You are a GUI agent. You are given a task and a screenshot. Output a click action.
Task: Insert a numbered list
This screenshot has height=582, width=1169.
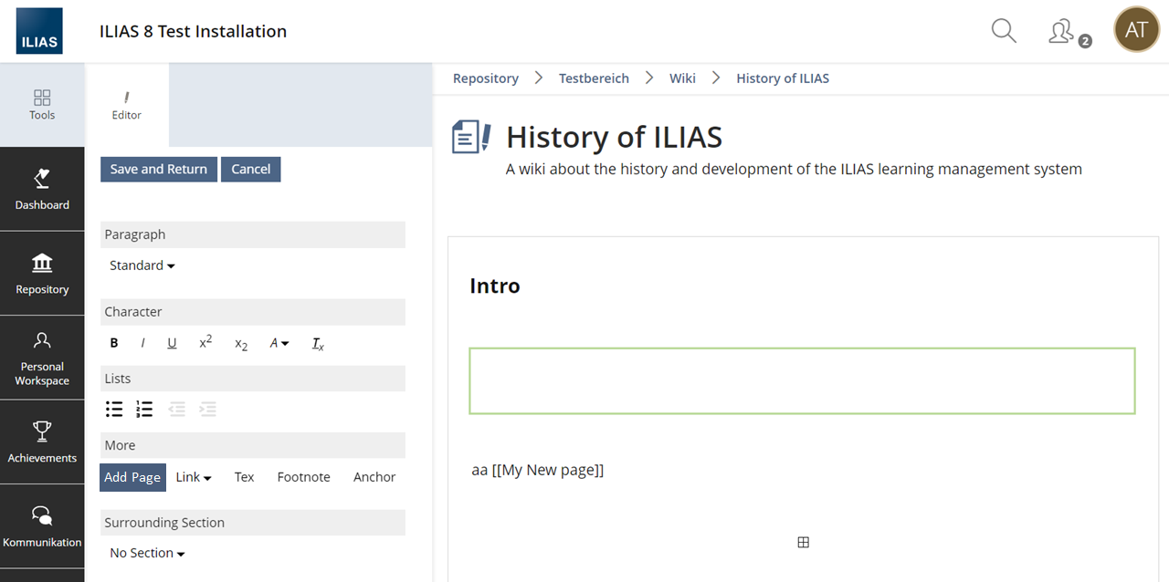click(x=144, y=410)
